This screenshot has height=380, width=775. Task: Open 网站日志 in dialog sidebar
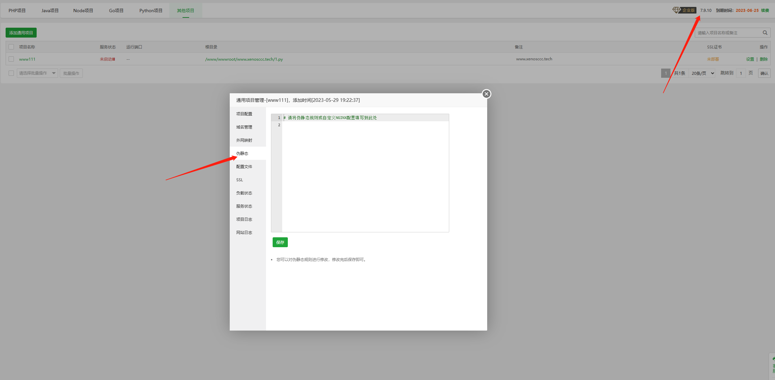[x=248, y=232]
